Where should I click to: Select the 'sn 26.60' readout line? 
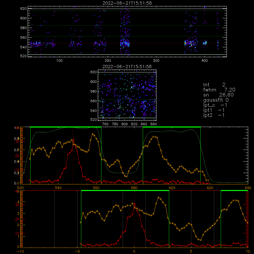coord(218,95)
